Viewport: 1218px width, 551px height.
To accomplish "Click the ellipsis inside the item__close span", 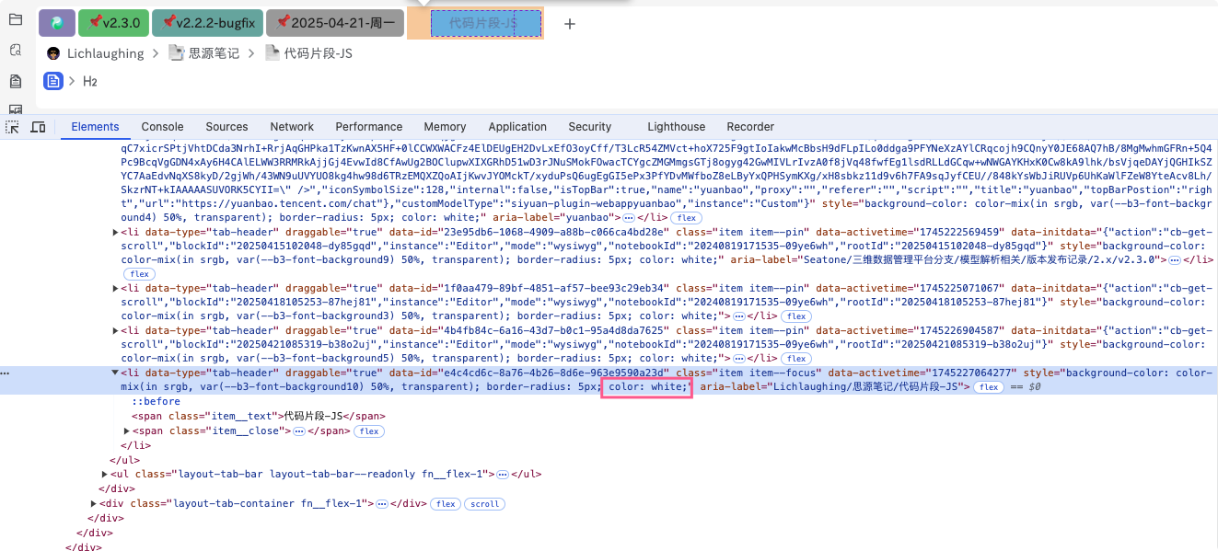I will pyautogui.click(x=298, y=430).
